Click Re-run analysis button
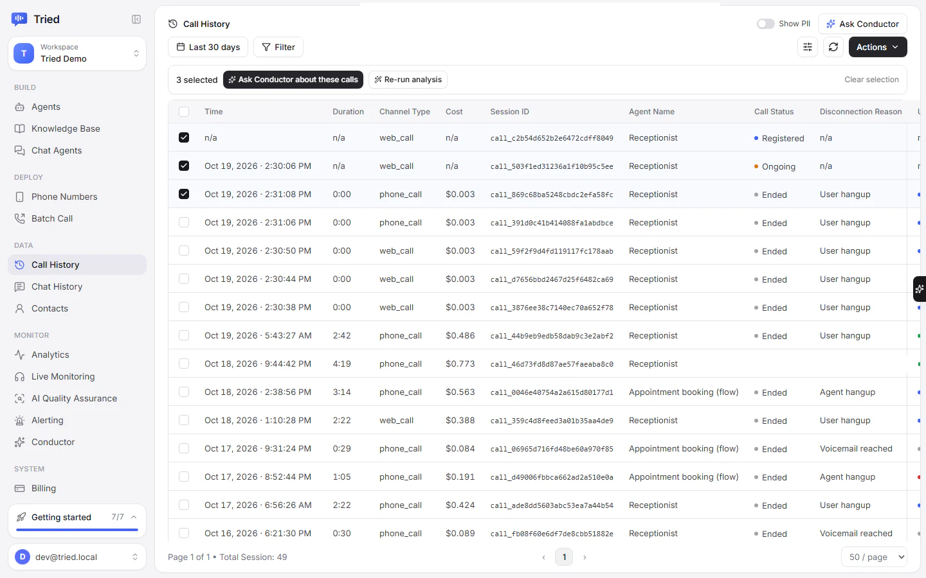 pos(408,80)
